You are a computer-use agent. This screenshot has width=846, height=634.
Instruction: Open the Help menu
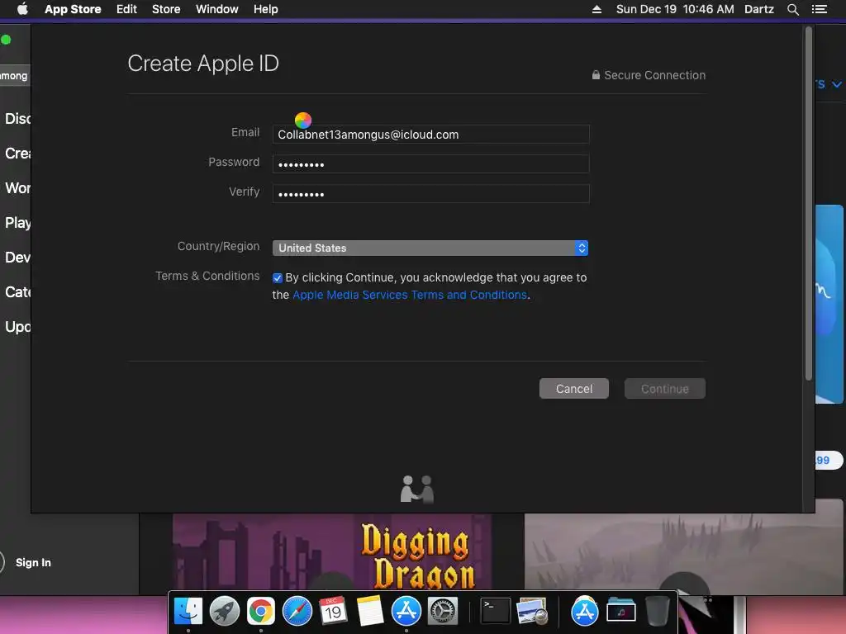pos(266,9)
